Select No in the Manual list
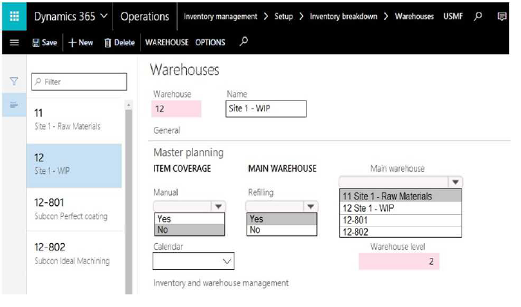The image size is (521, 307). (x=189, y=230)
